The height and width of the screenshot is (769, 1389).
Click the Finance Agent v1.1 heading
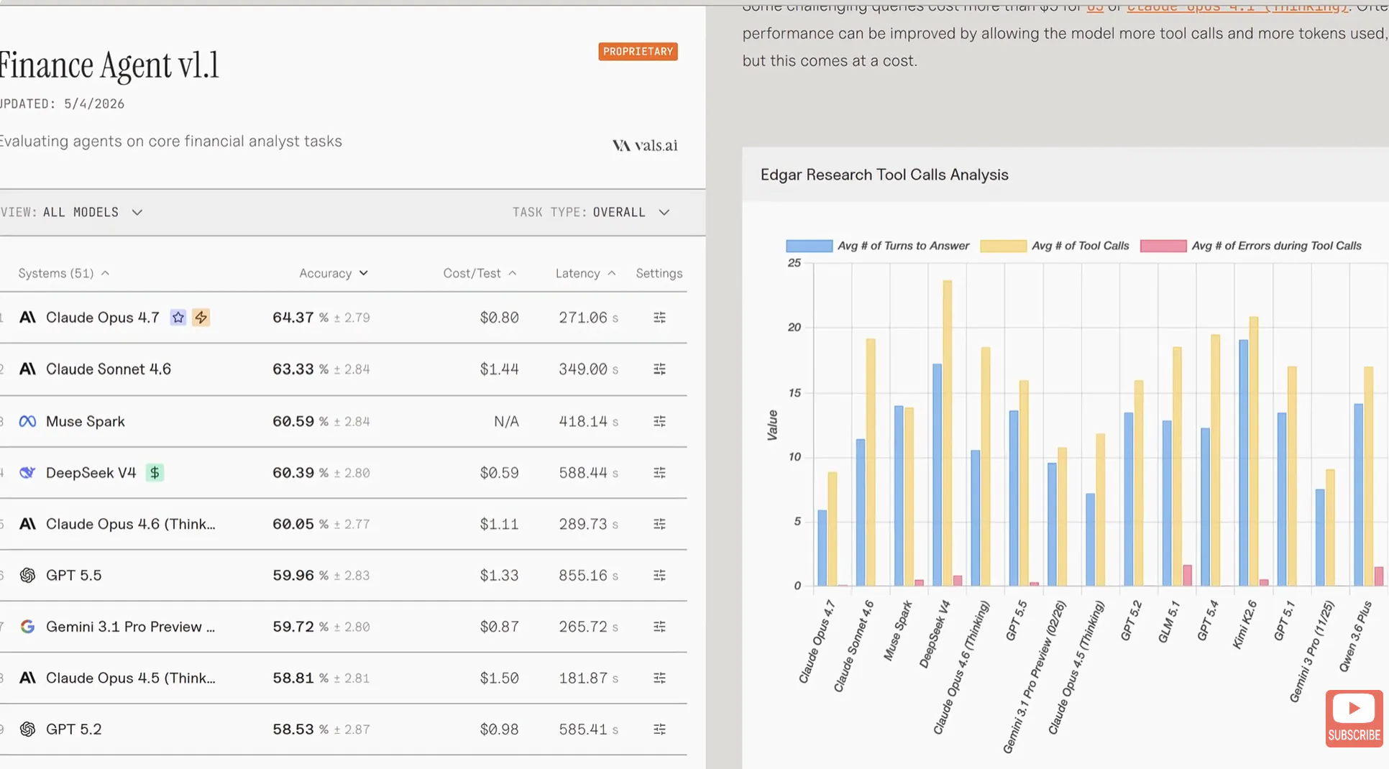pyautogui.click(x=109, y=65)
